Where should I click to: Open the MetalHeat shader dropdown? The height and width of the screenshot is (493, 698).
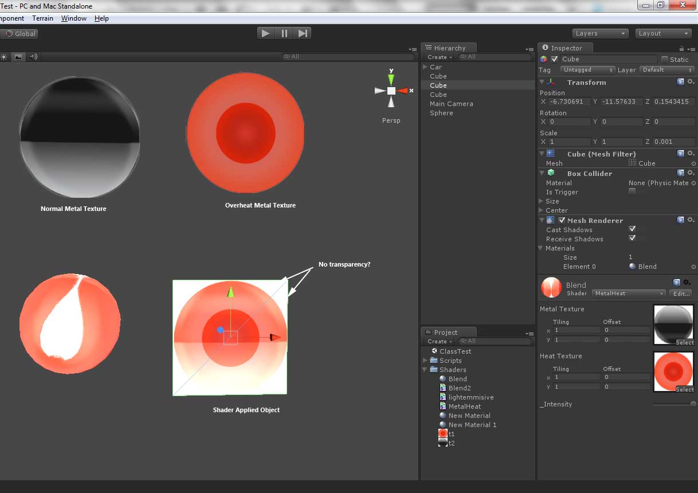[x=628, y=294]
